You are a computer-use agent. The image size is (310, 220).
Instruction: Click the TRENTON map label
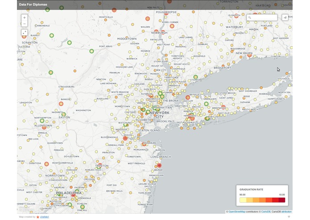[x=102, y=166]
